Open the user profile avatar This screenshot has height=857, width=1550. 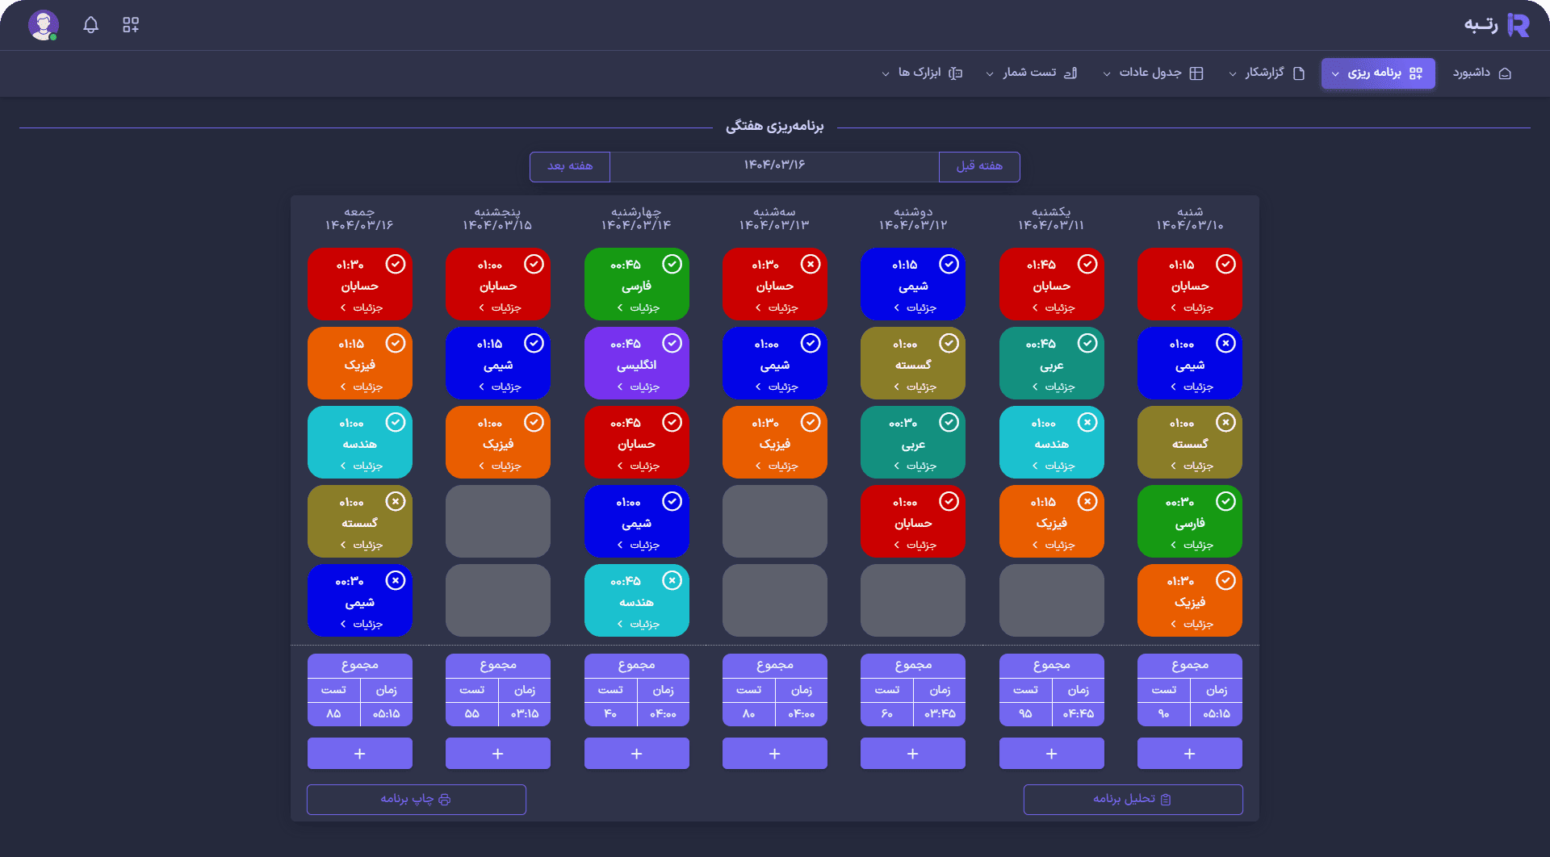(x=43, y=25)
